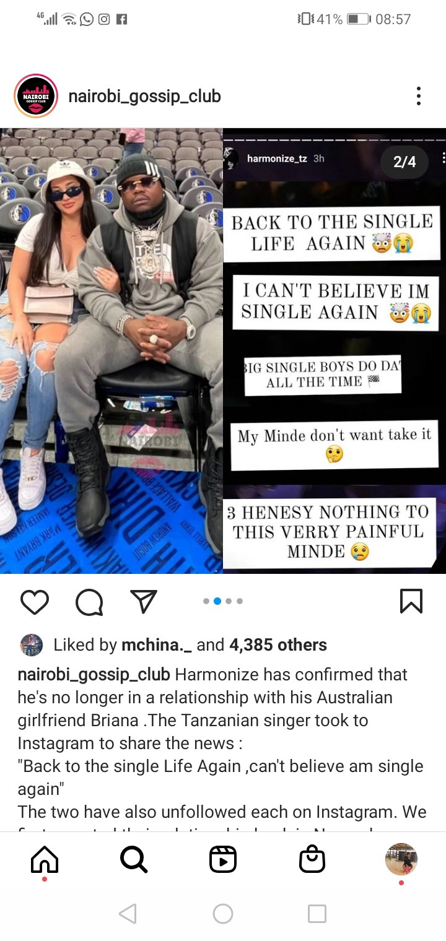Open Reels tab in bottom bar

(223, 859)
